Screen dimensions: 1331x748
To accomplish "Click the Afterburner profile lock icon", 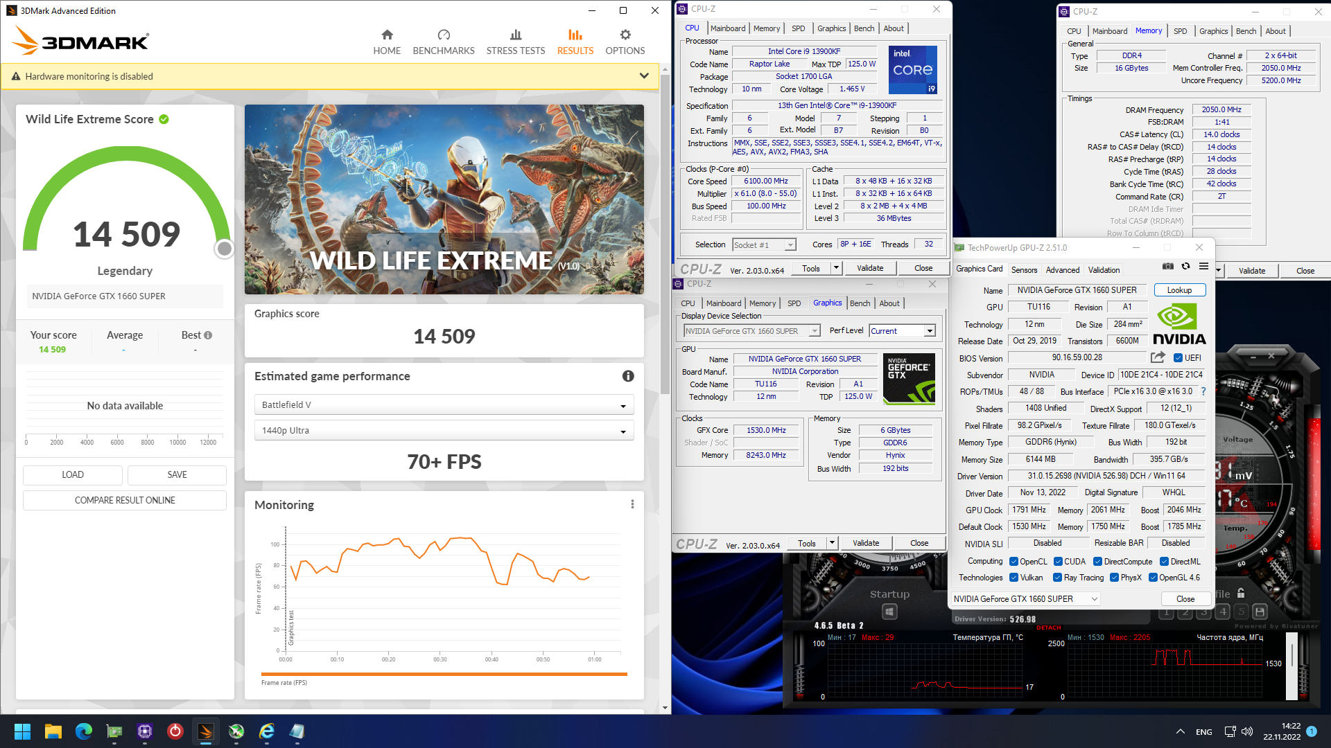I will (1241, 594).
